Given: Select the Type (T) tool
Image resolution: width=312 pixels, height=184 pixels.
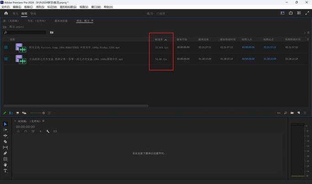Looking at the screenshot, I should point(5,171).
